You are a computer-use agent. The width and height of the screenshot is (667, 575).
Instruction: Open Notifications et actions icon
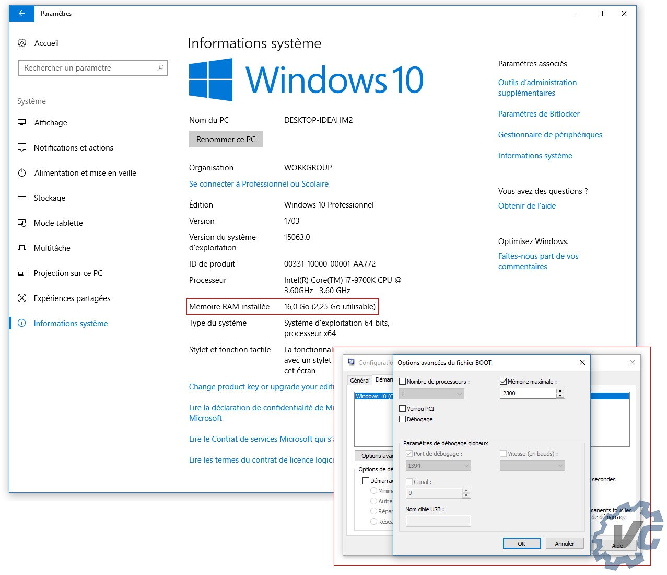pyautogui.click(x=22, y=147)
